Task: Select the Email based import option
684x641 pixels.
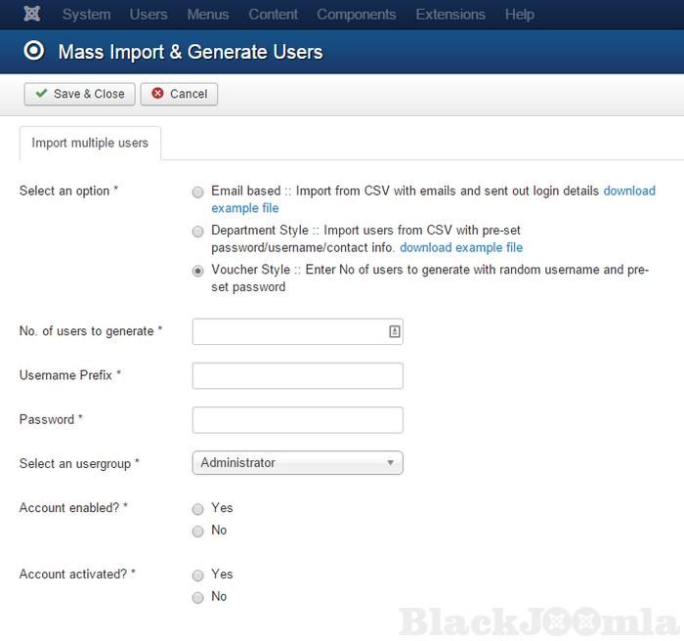Action: coord(198,192)
